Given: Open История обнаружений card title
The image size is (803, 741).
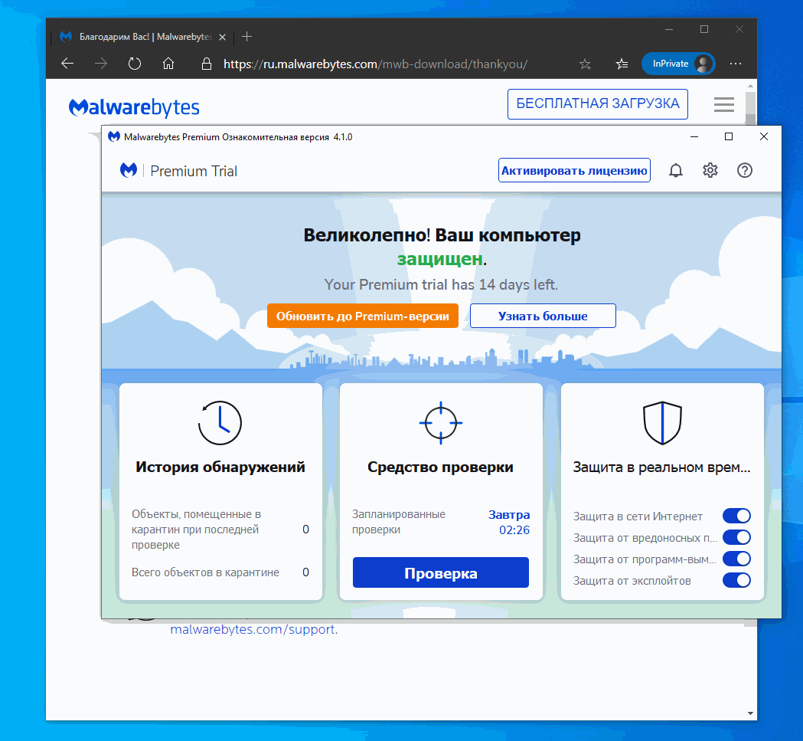Looking at the screenshot, I should (x=220, y=467).
